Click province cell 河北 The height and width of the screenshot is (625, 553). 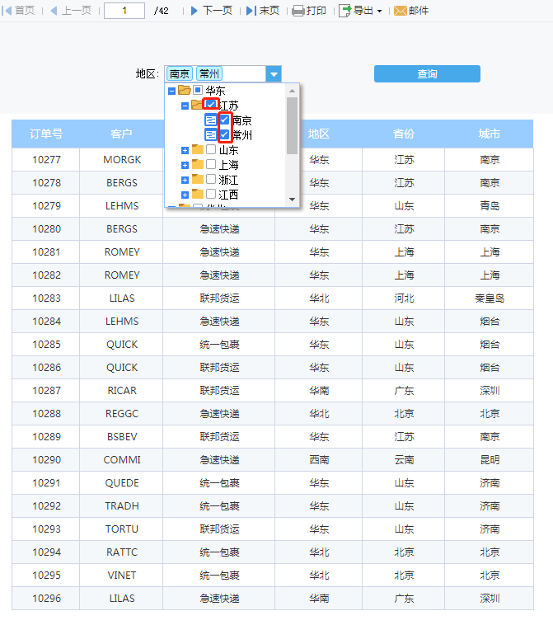point(404,298)
